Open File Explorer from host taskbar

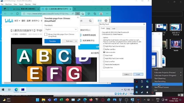point(43,100)
